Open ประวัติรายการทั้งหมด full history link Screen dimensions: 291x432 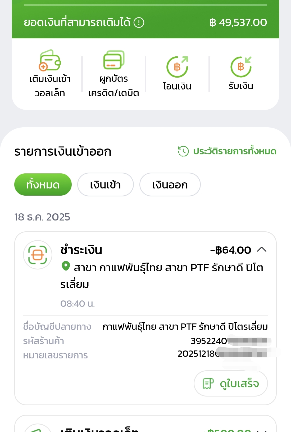[x=235, y=151]
